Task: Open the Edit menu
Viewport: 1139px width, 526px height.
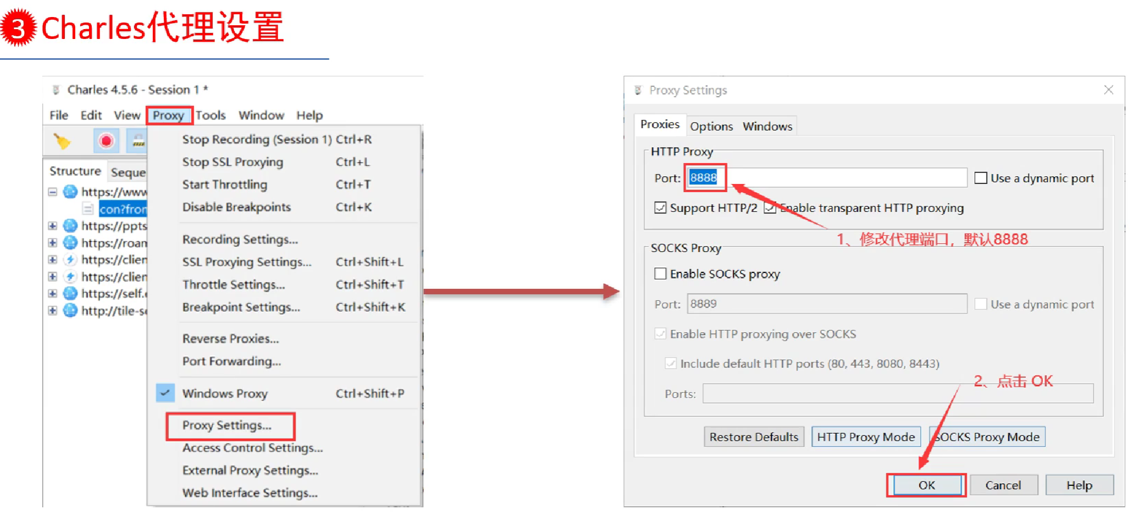Action: [91, 115]
